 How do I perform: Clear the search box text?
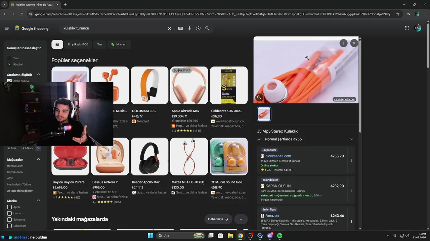tap(169, 28)
